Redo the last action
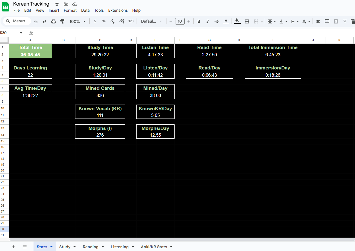This screenshot has width=355, height=251. (x=45, y=21)
